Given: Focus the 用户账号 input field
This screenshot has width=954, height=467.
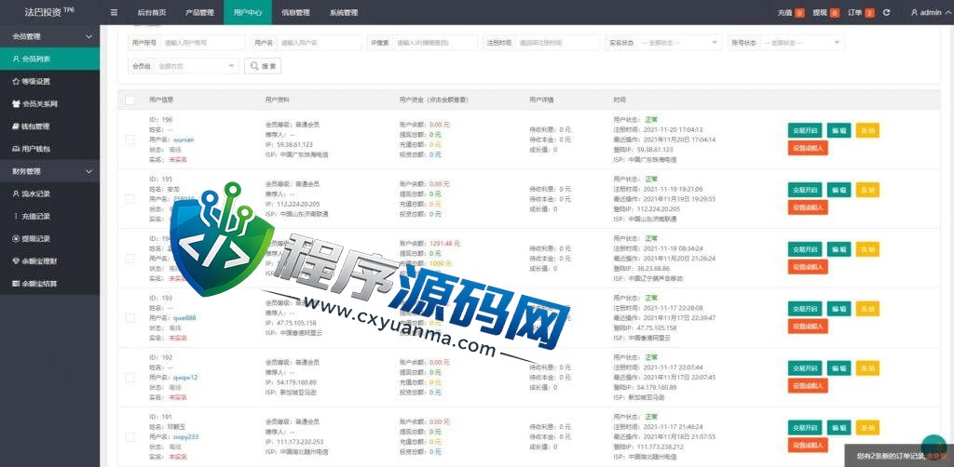Looking at the screenshot, I should pyautogui.click(x=202, y=43).
